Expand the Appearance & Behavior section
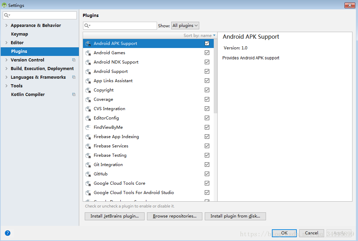358x241 pixels. point(6,25)
